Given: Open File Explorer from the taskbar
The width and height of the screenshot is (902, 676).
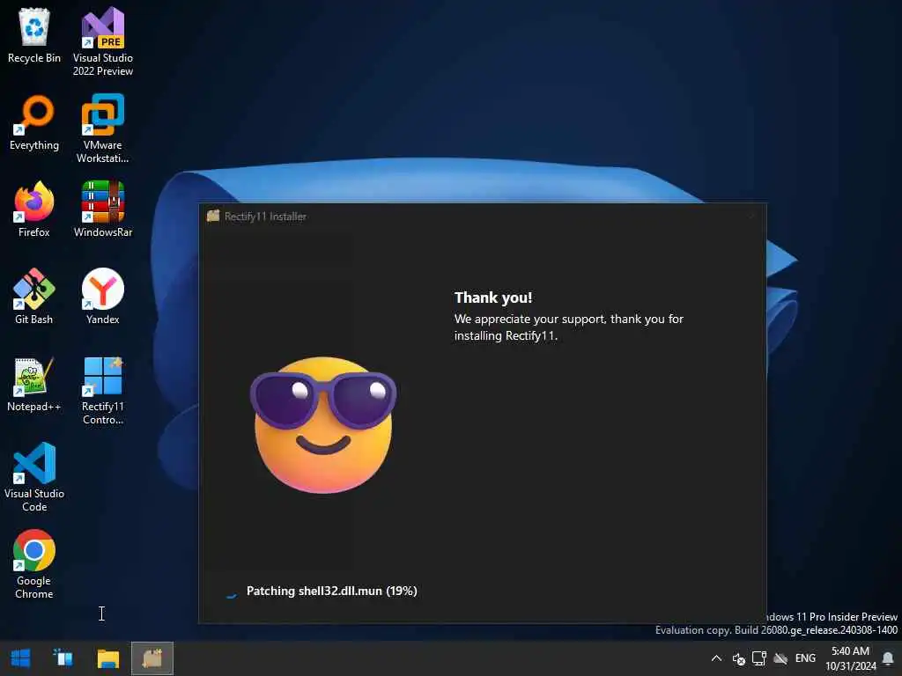Looking at the screenshot, I should [x=107, y=658].
